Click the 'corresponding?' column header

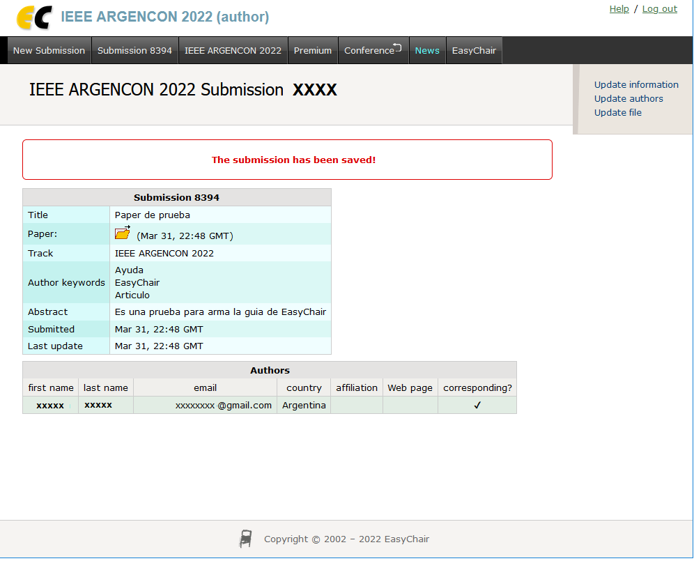(477, 388)
